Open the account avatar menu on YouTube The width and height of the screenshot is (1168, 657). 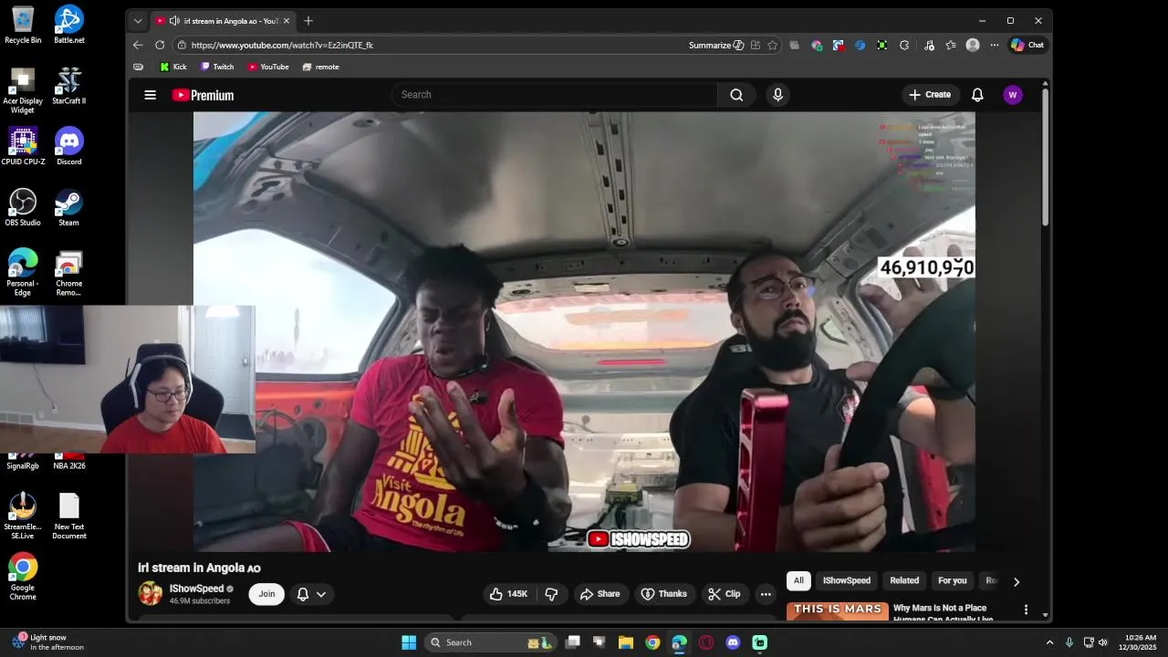click(1012, 95)
